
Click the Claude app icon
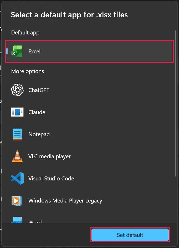pyautogui.click(x=17, y=112)
